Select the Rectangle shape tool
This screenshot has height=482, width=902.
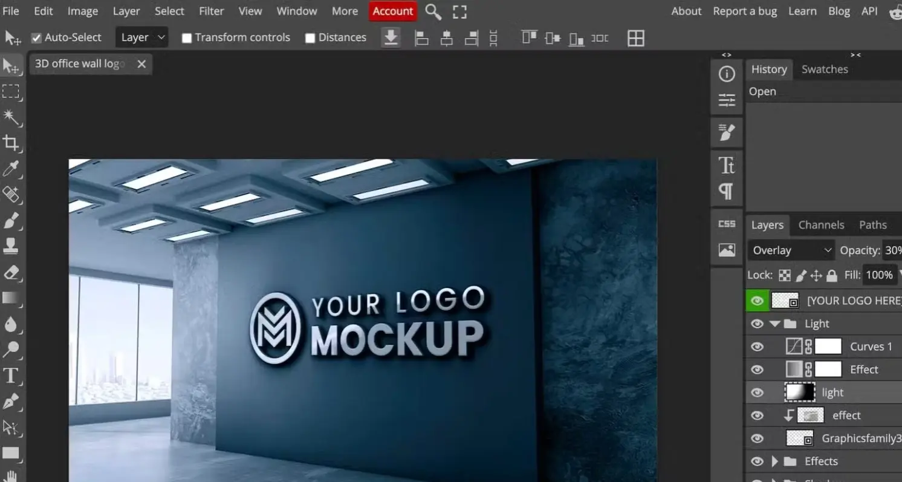[x=11, y=453]
